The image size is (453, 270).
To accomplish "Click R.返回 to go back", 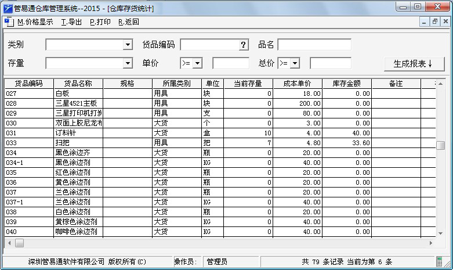I will [128, 22].
